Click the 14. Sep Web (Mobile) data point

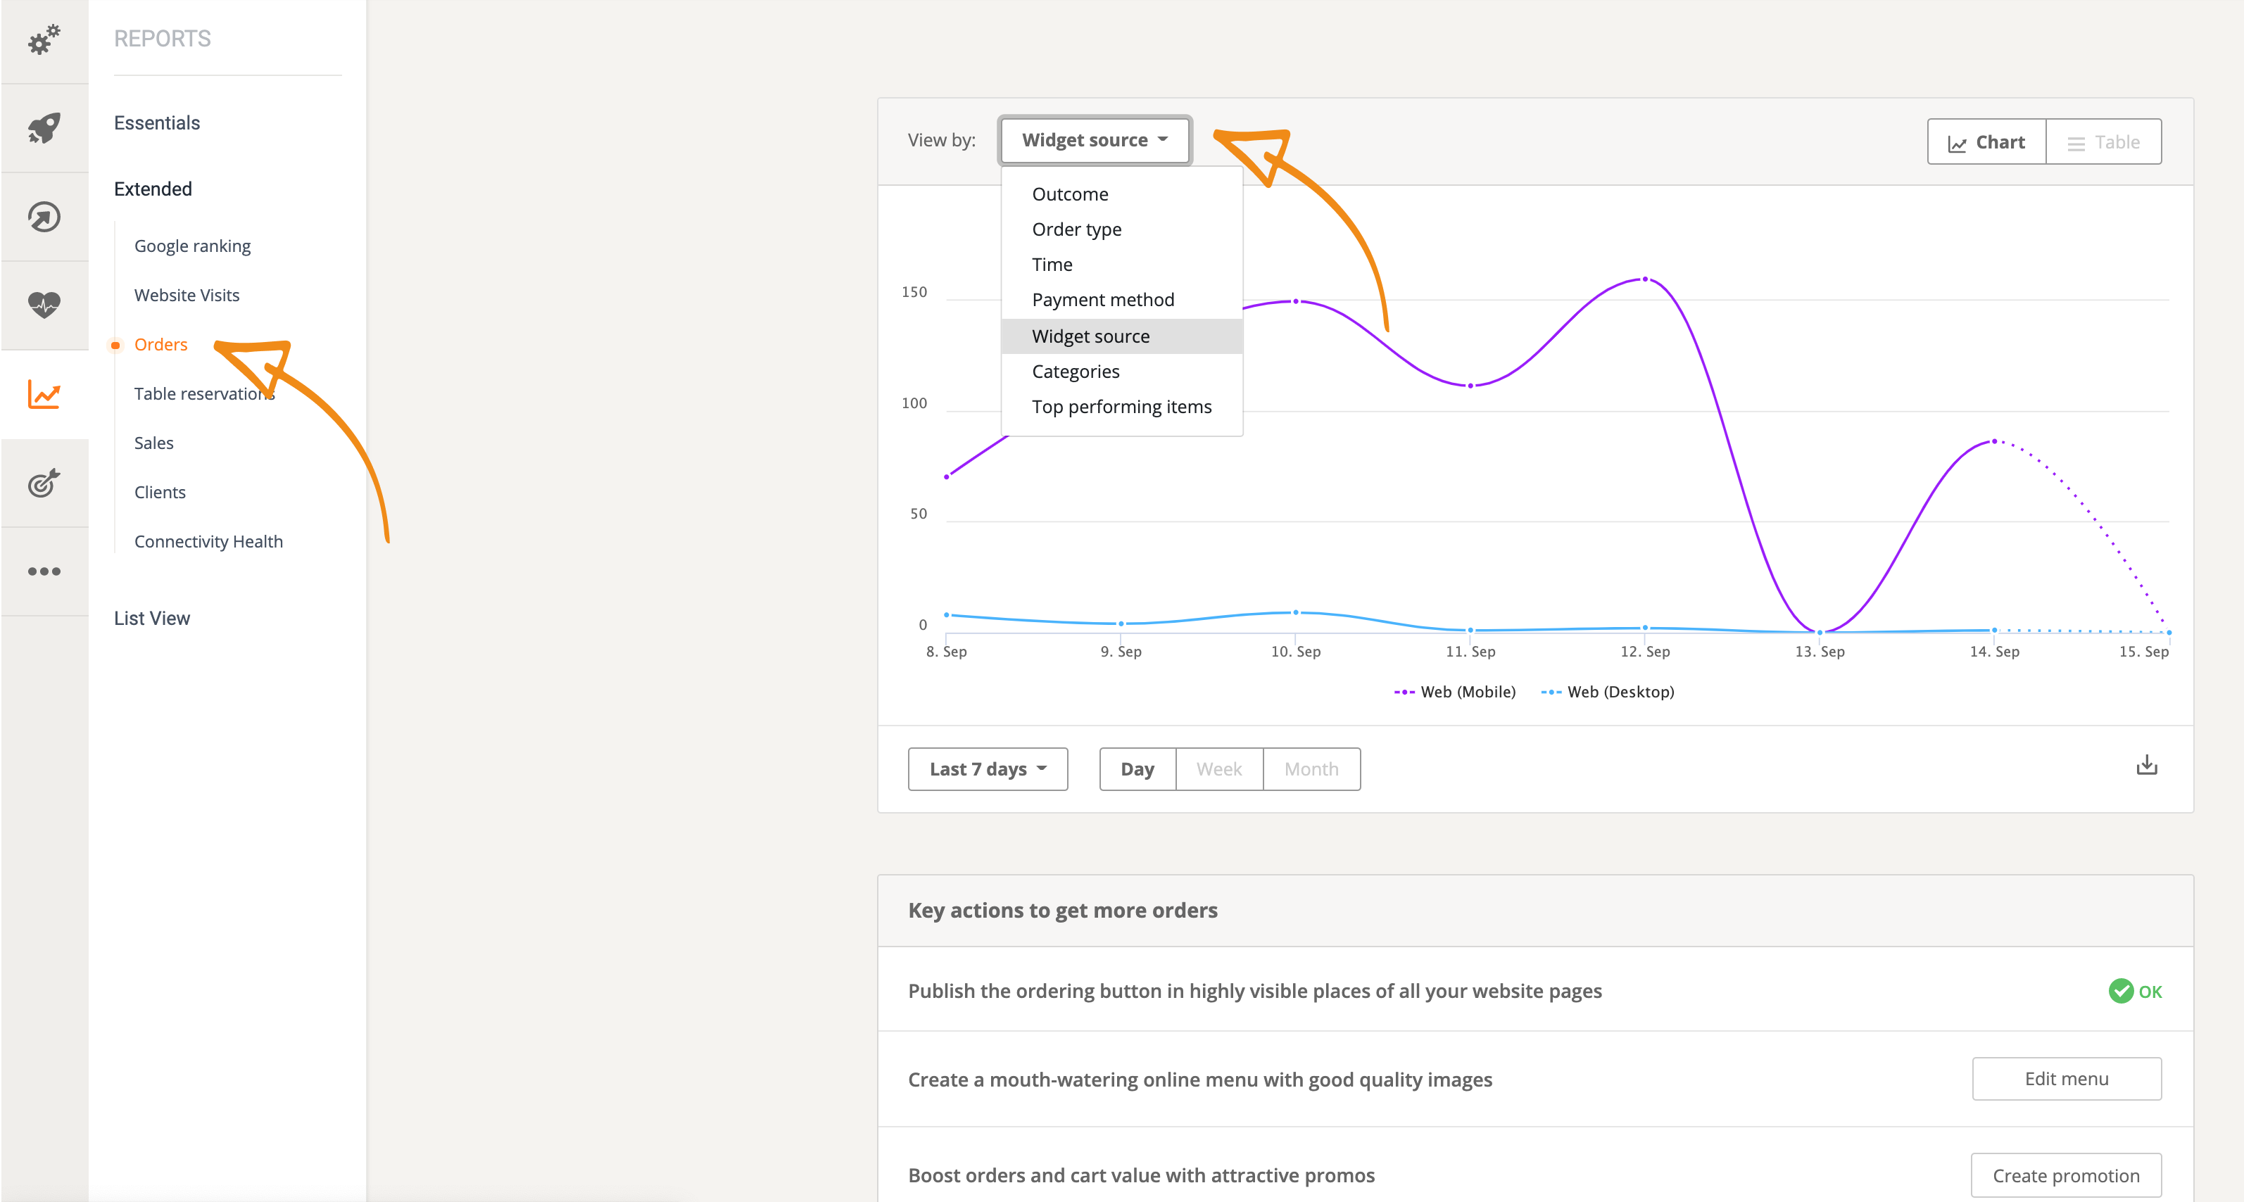[x=1994, y=442]
